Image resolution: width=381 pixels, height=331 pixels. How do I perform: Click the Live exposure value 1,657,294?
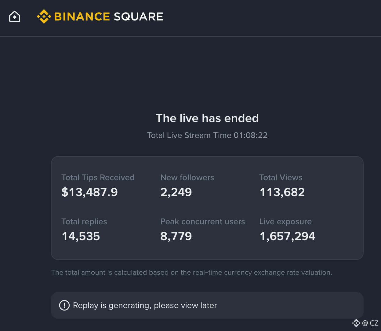coord(287,236)
